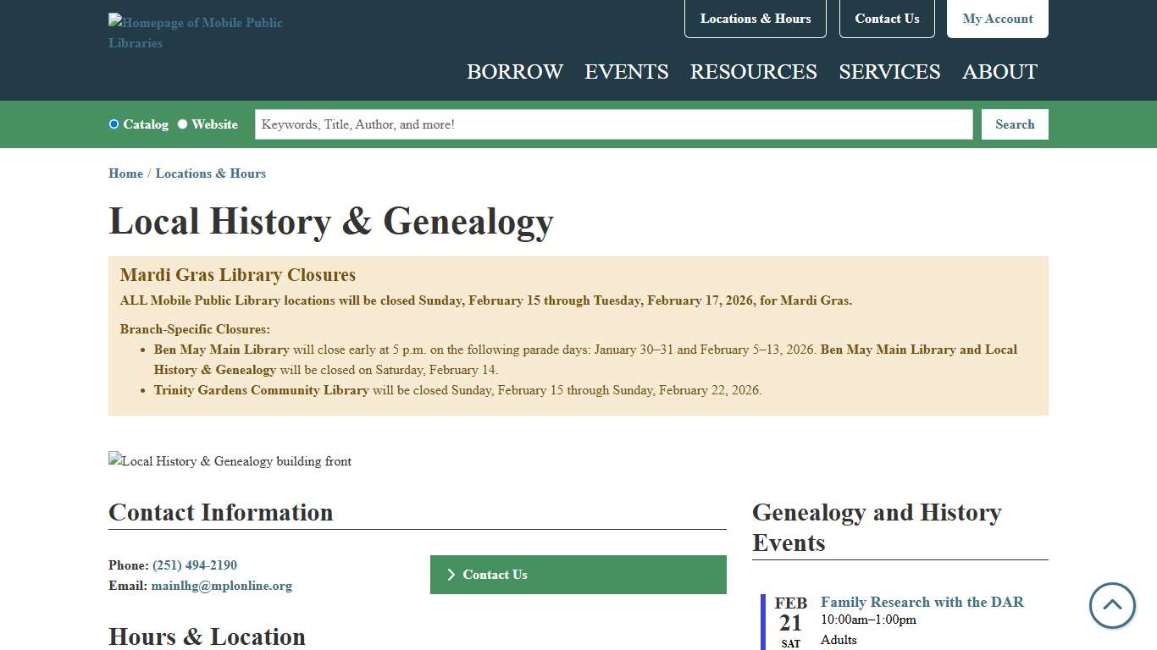Click the Search button
This screenshot has width=1157, height=650.
1014,124
